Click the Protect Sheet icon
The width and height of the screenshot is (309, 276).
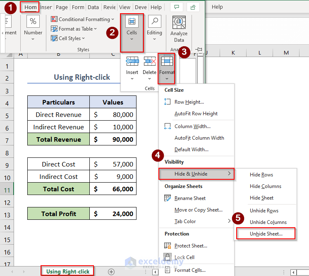click(168, 246)
